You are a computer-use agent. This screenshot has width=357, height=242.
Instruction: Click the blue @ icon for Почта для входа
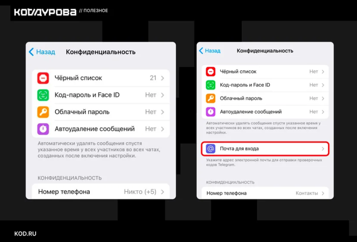click(x=211, y=149)
